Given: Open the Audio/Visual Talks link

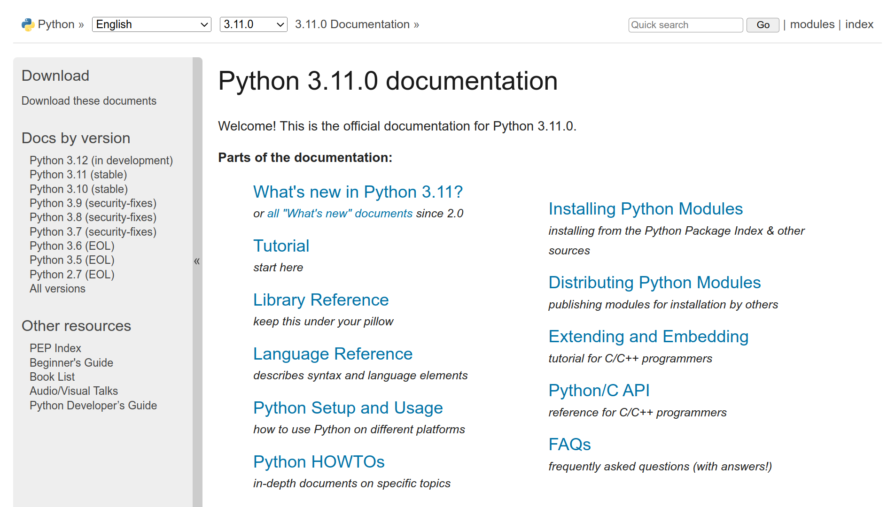Looking at the screenshot, I should point(74,391).
